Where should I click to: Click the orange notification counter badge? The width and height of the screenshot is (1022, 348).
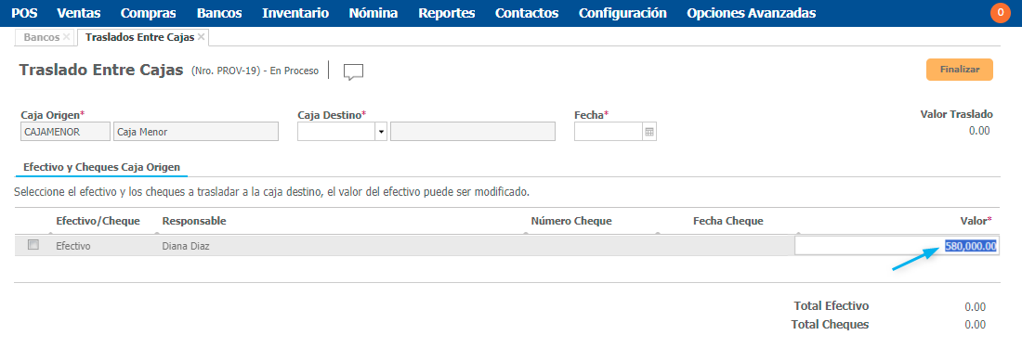click(x=1000, y=13)
